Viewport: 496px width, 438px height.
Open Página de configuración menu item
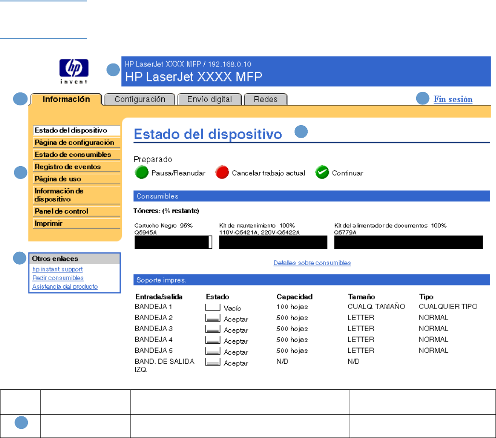coord(77,142)
